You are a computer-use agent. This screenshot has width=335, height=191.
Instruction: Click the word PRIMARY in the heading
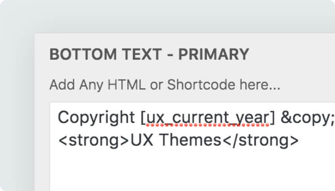[x=214, y=54]
